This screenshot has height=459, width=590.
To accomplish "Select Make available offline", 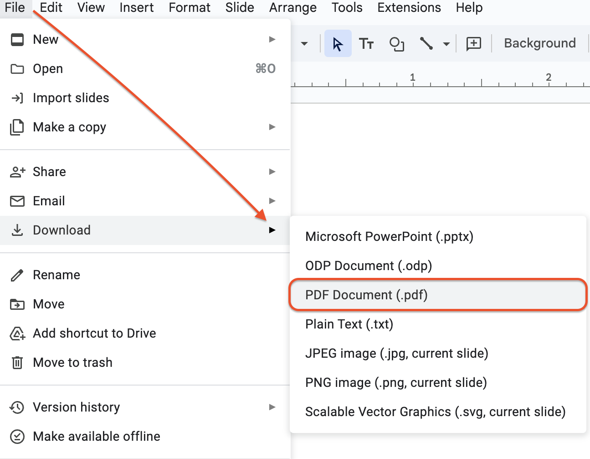I will click(x=145, y=437).
